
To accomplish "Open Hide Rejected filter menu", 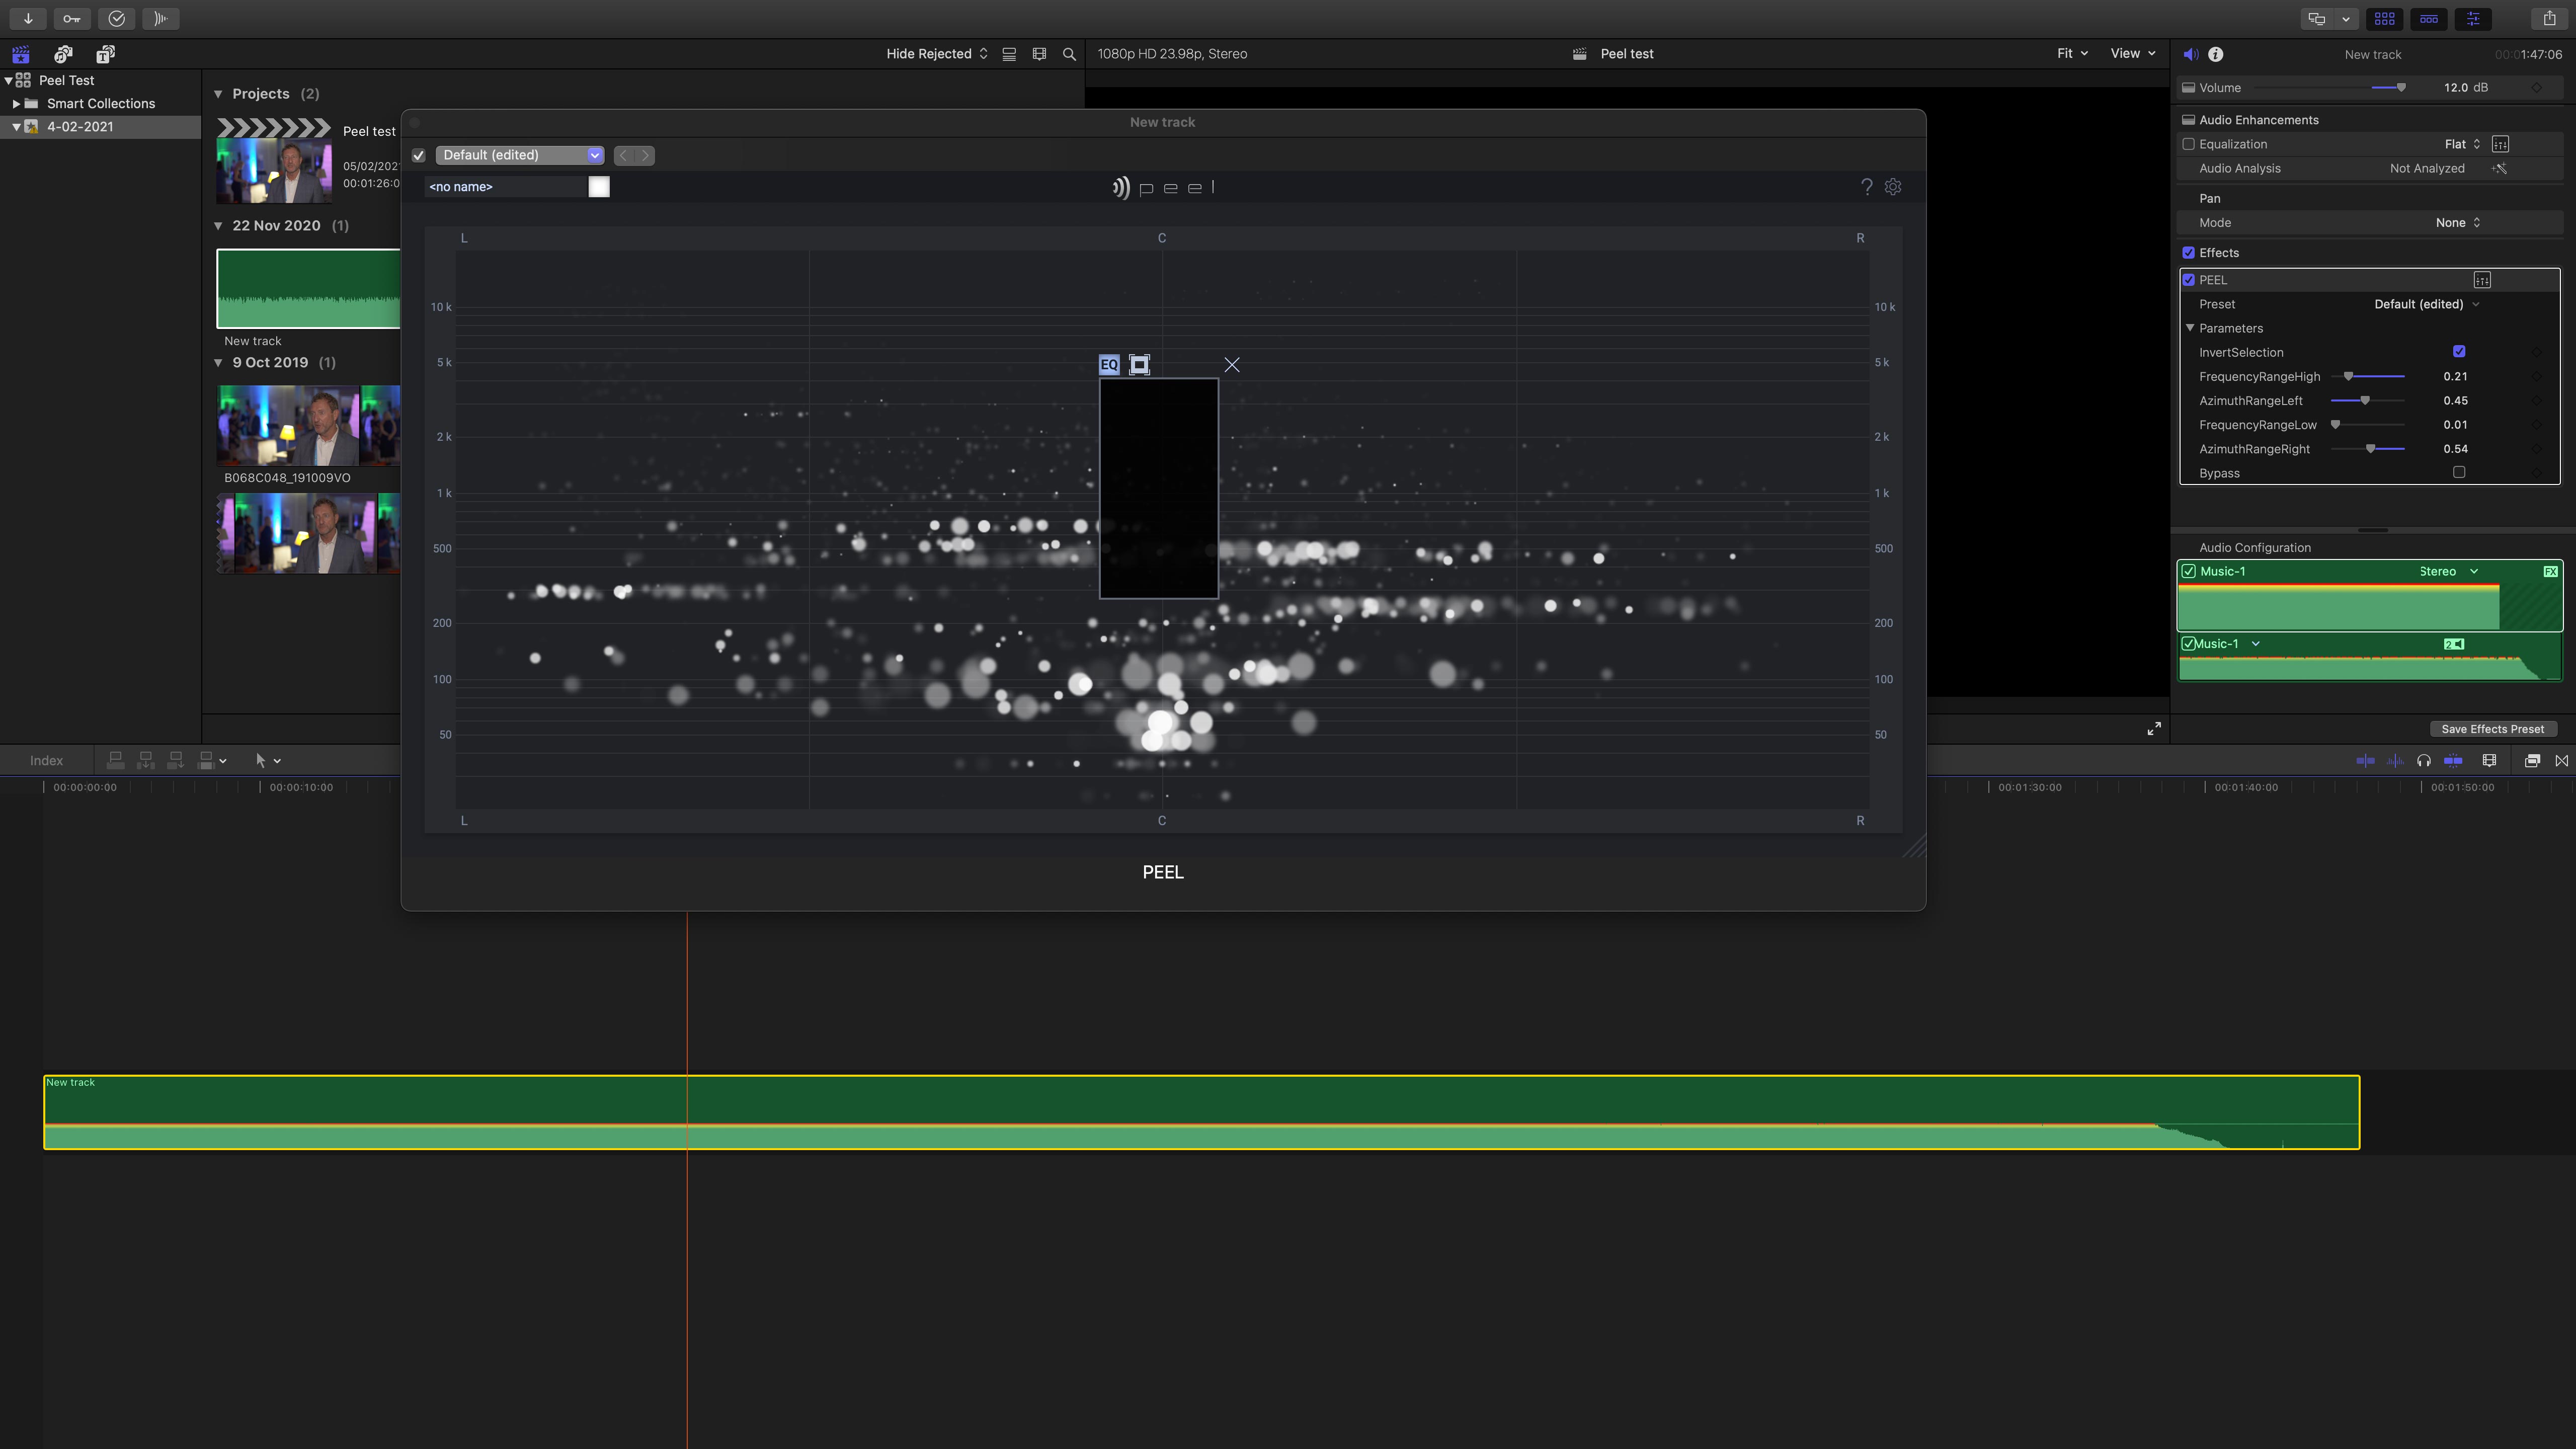I will point(937,54).
